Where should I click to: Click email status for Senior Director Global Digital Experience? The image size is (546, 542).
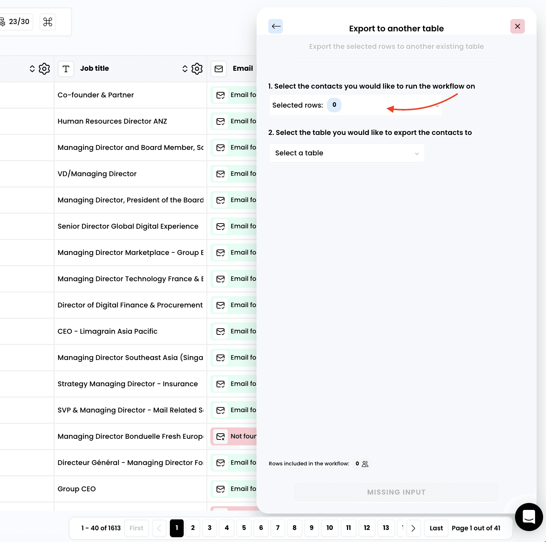pyautogui.click(x=234, y=226)
